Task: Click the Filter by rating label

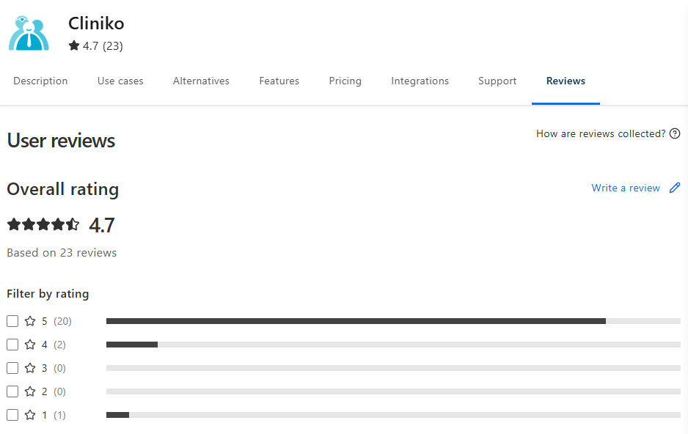Action: pos(48,294)
